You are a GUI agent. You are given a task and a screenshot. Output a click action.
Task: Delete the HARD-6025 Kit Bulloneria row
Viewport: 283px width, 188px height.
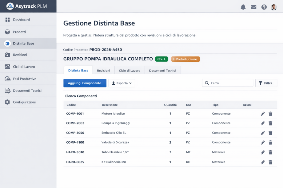270,162
